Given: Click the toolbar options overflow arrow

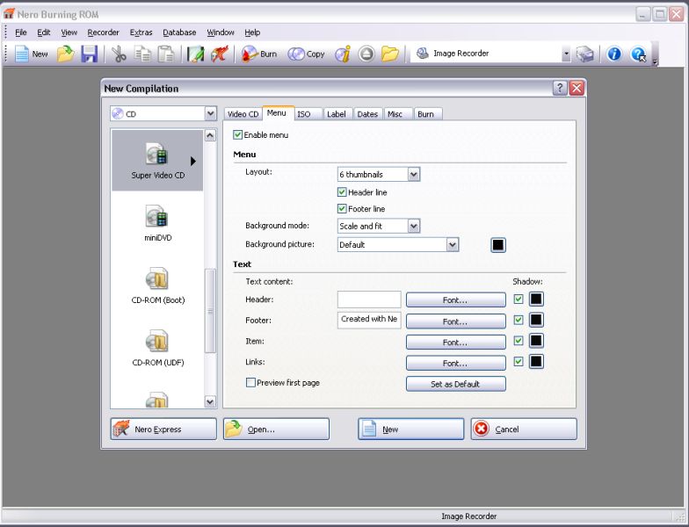Looking at the screenshot, I should (656, 62).
